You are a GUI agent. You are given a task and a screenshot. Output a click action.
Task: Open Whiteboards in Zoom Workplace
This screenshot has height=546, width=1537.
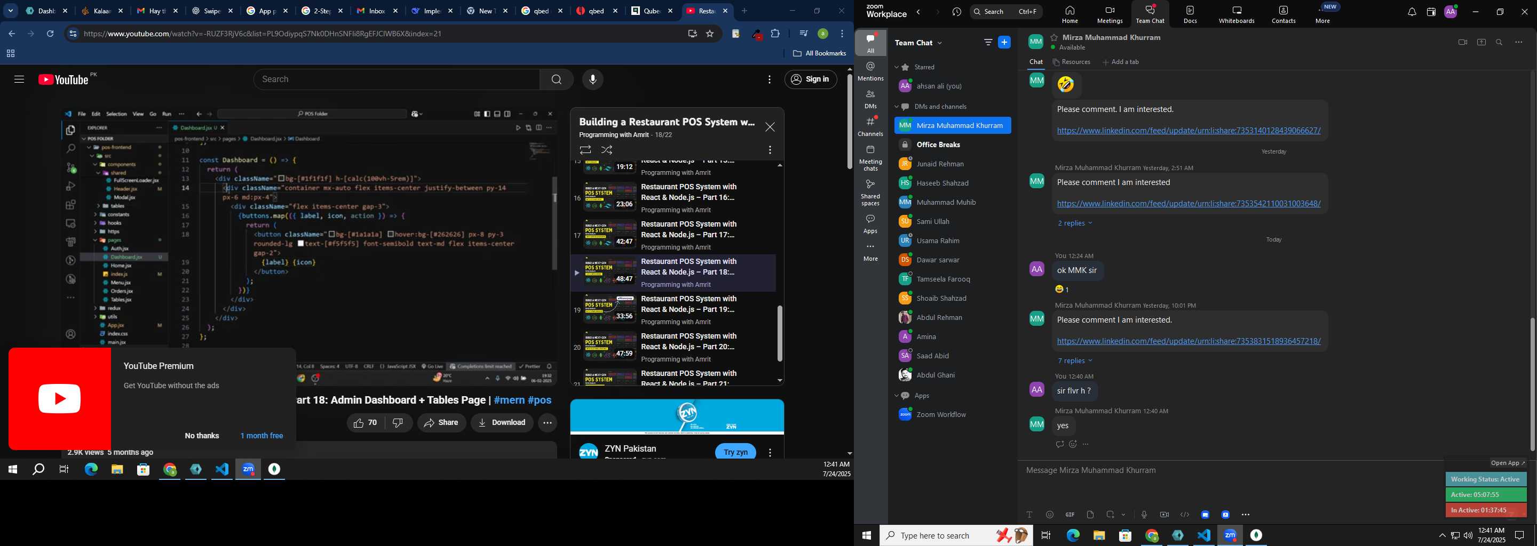tap(1237, 14)
